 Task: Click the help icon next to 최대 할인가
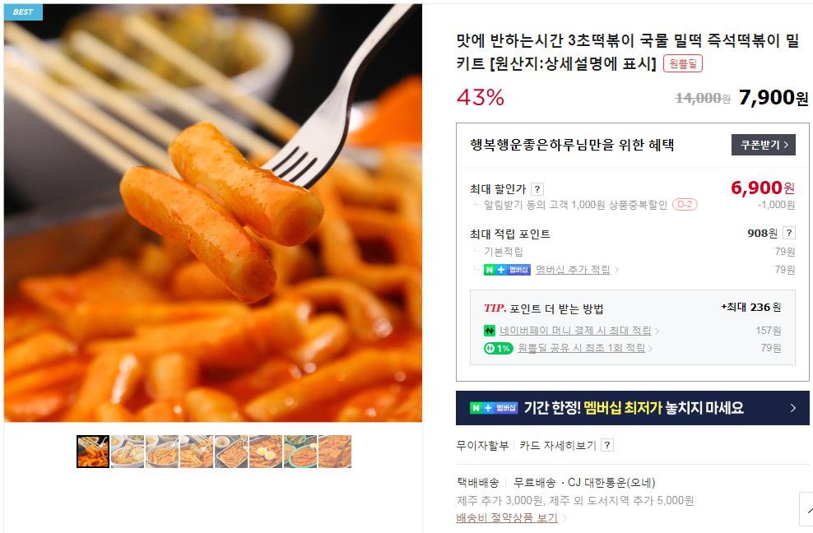[x=537, y=189]
